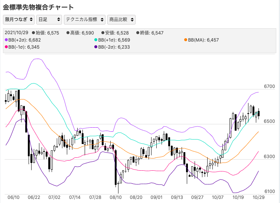Screen dimensions: 280x203
Task: Click the 金標準先物複合チャート heading
Action: pos(38,7)
